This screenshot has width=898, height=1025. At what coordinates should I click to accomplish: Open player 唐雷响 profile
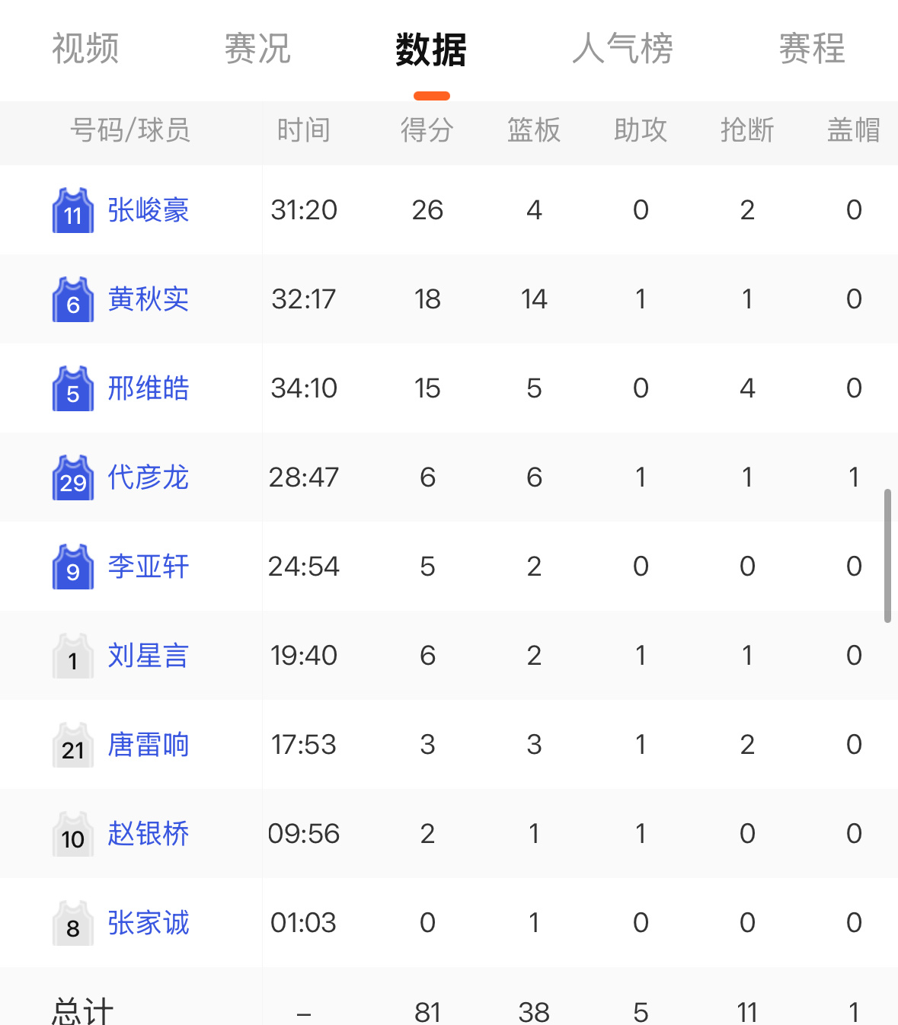(x=149, y=745)
